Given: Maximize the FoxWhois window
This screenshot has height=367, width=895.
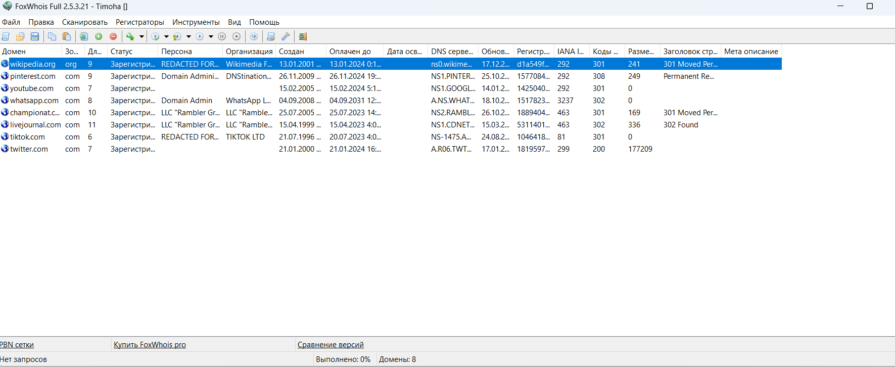Looking at the screenshot, I should [x=870, y=6].
